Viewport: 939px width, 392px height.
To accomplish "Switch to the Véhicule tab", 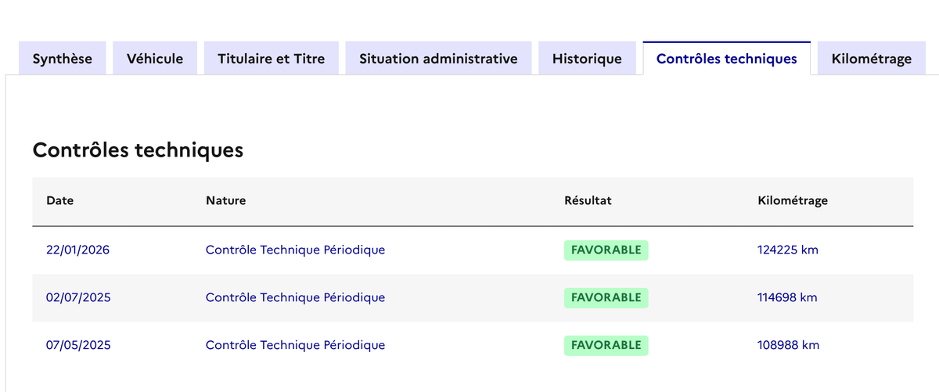I will click(155, 59).
